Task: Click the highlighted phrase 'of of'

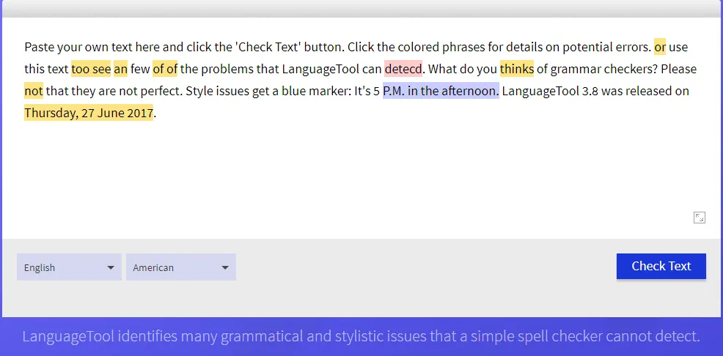Action: (164, 69)
